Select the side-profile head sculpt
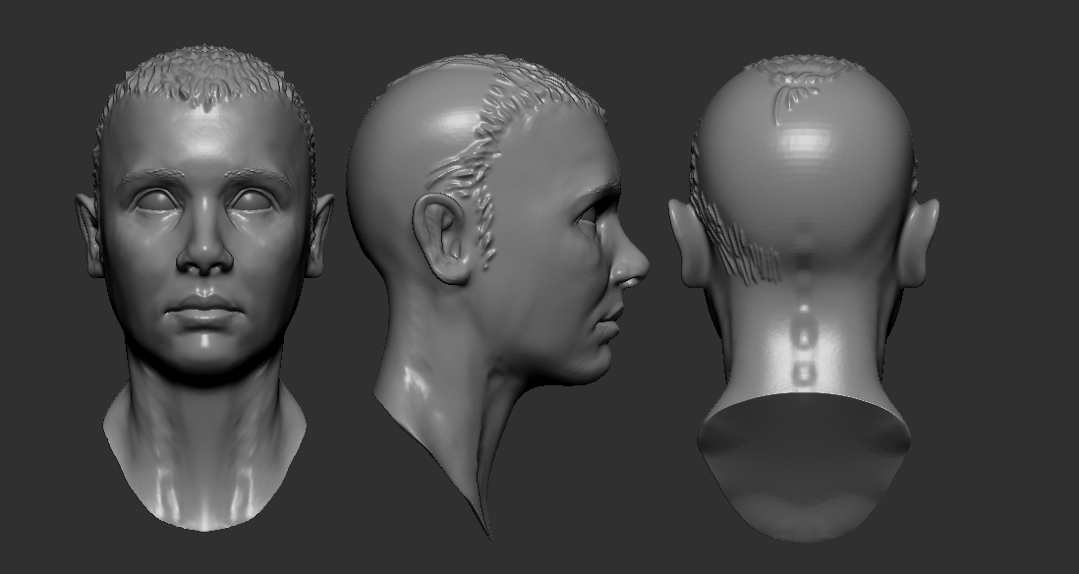 497,296
